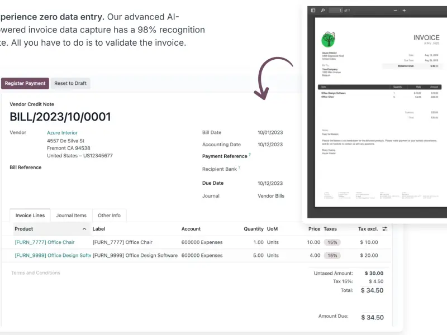The width and height of the screenshot is (447, 335).
Task: Select the Invoice Lines tab
Action: pyautogui.click(x=30, y=216)
